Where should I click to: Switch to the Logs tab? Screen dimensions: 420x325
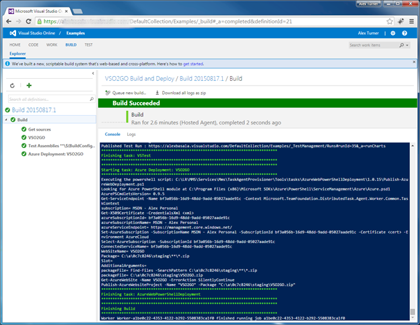tap(131, 134)
